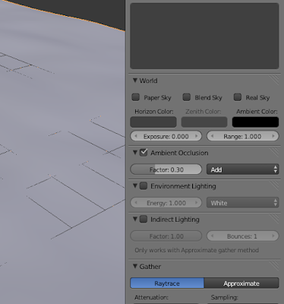Disable the Ambient Occlusion checkbox
The image size is (284, 304).
144,153
